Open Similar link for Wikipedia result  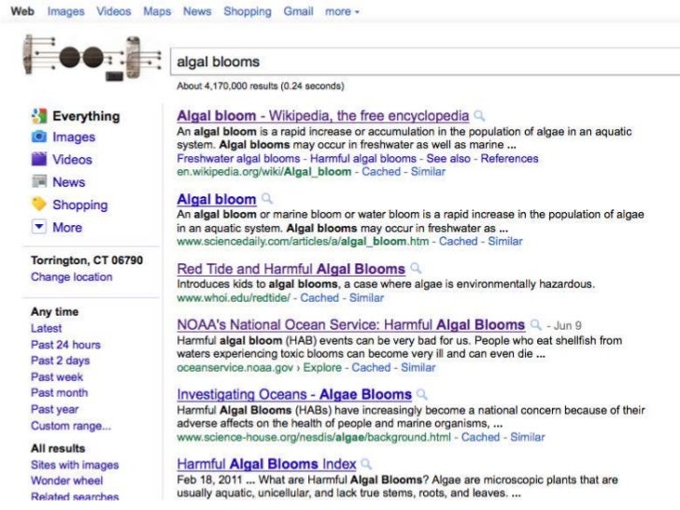[428, 172]
